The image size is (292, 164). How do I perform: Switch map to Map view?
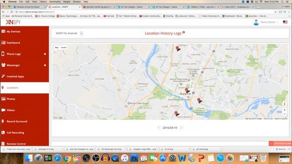[x=57, y=47]
